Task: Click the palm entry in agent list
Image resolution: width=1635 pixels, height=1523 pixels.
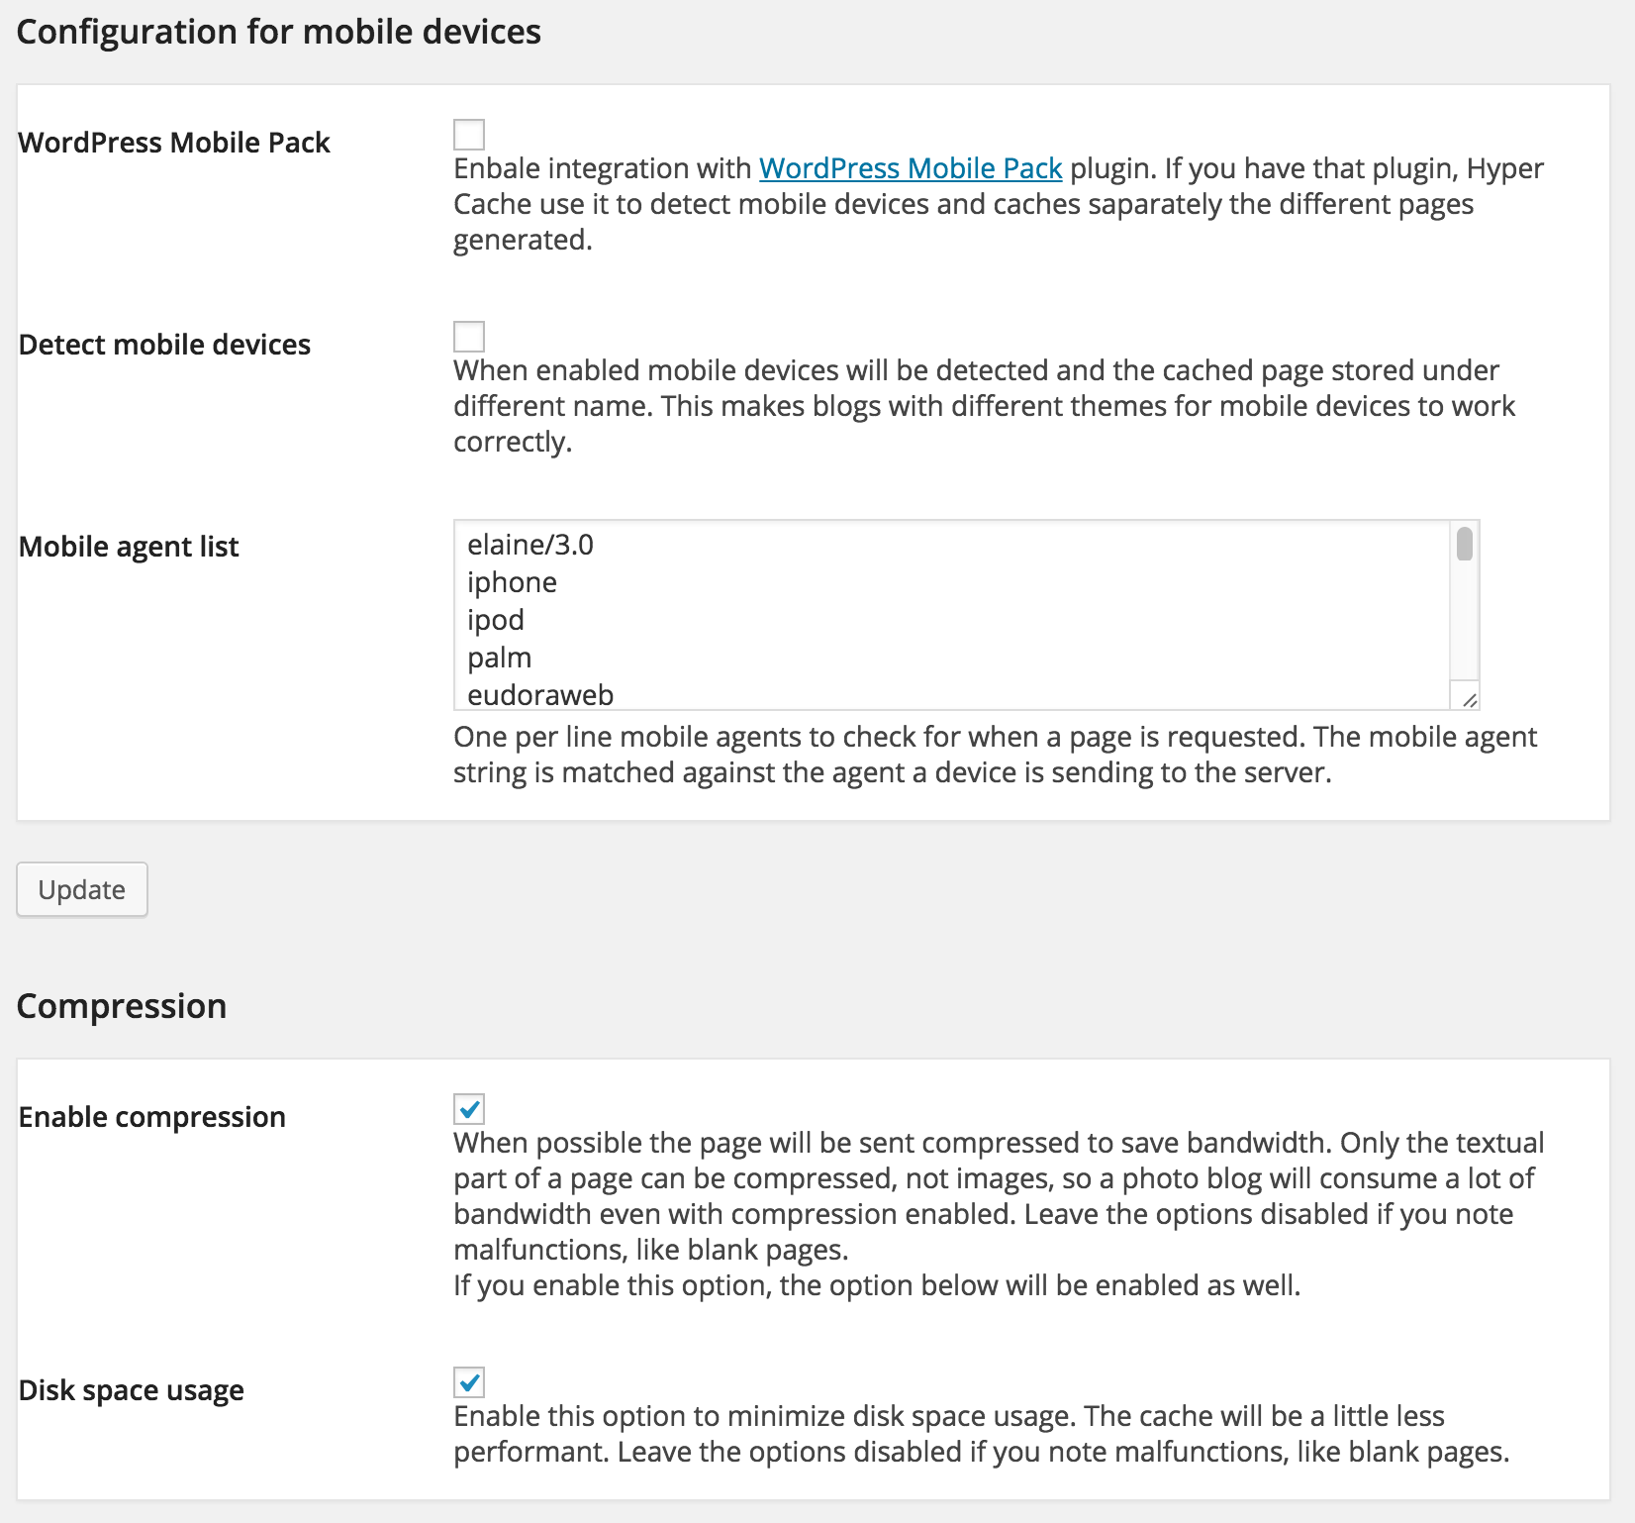Action: tap(500, 658)
